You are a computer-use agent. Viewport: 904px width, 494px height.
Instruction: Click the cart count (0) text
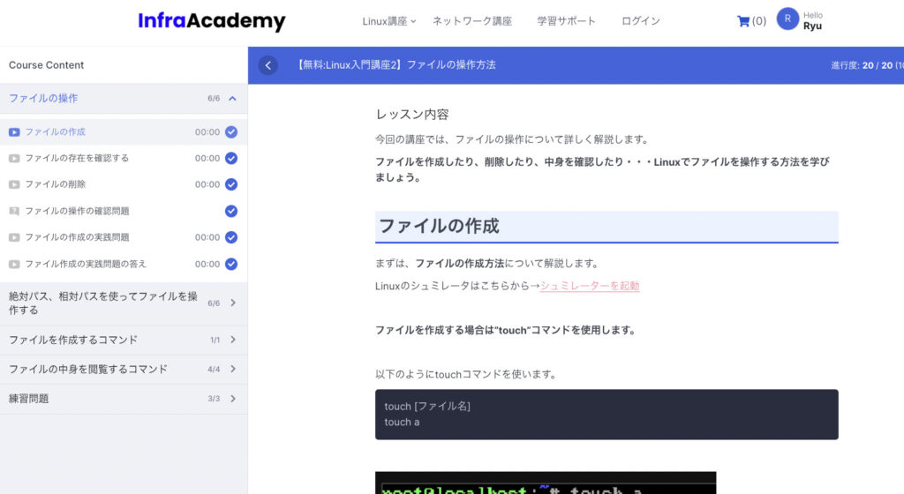pos(758,21)
